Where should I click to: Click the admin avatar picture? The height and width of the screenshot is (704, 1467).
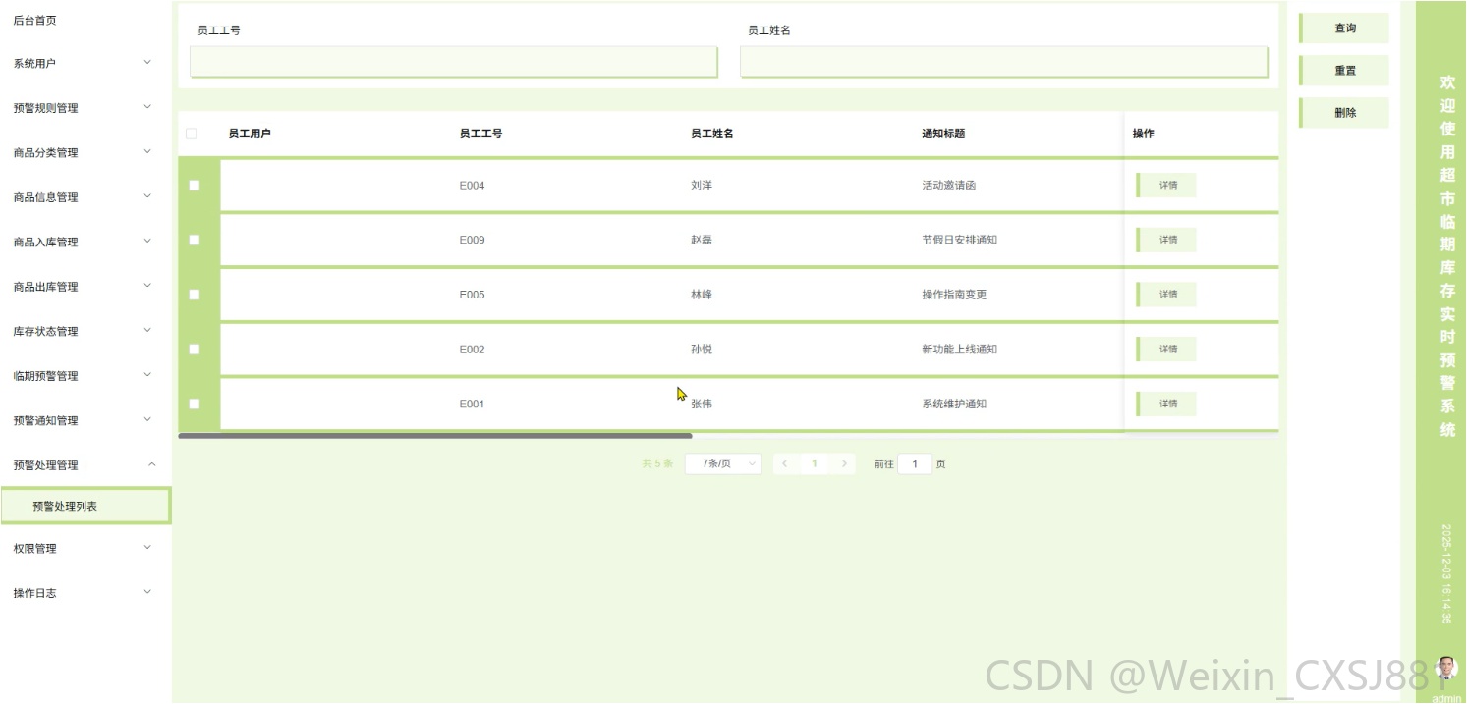click(1446, 669)
